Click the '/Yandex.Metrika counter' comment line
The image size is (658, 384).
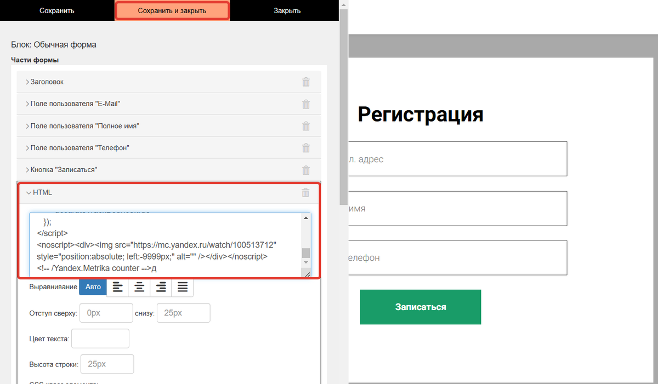click(x=97, y=268)
